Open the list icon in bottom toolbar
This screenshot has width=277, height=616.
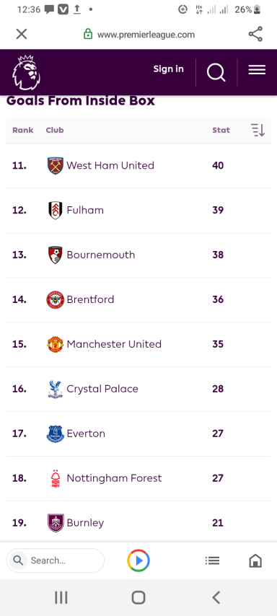point(213,560)
